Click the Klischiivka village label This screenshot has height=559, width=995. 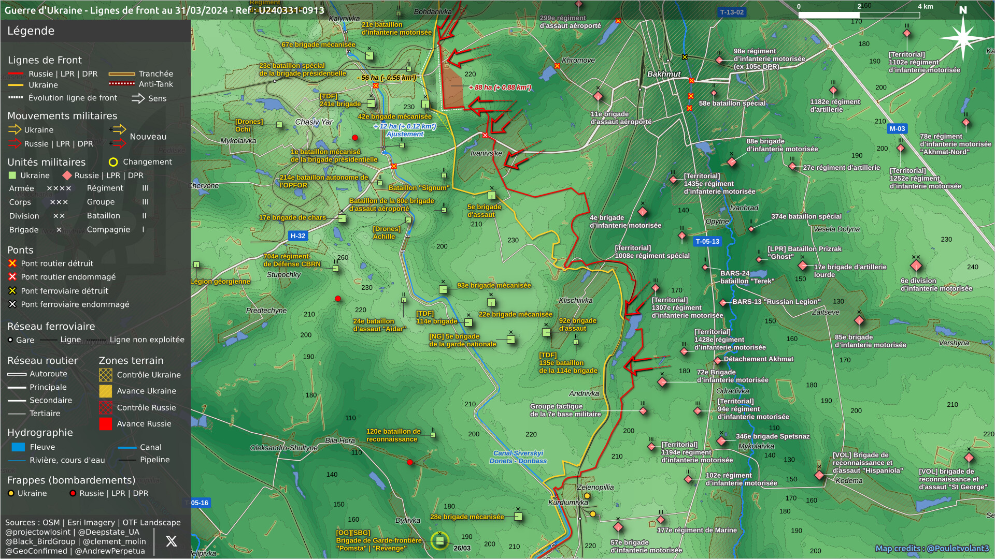coord(576,301)
